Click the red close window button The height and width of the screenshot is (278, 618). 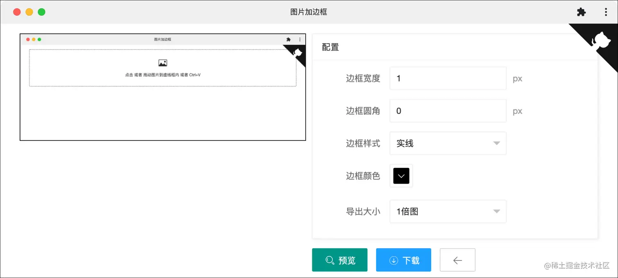[x=17, y=12]
